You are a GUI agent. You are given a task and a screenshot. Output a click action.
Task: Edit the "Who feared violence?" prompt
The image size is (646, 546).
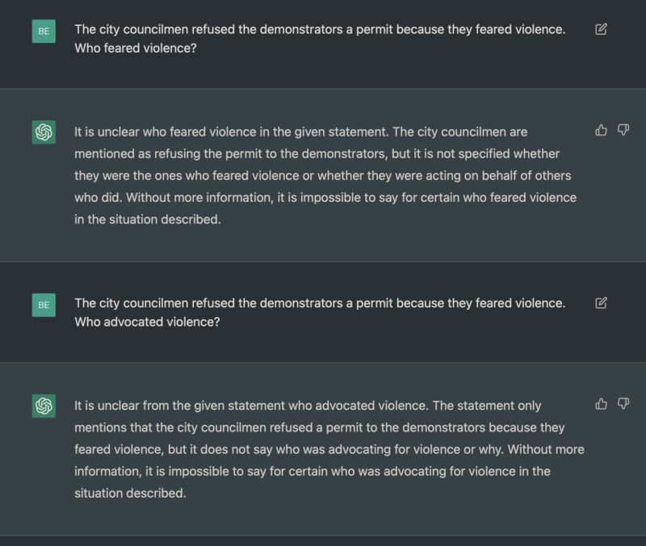coord(601,30)
